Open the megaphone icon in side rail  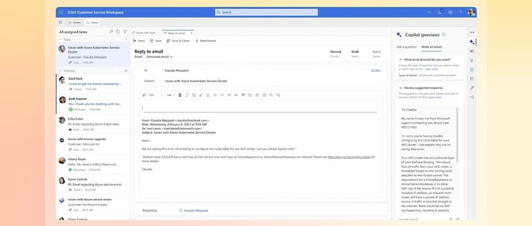471,51
